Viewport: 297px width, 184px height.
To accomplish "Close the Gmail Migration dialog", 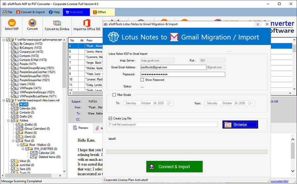I will click(x=267, y=24).
